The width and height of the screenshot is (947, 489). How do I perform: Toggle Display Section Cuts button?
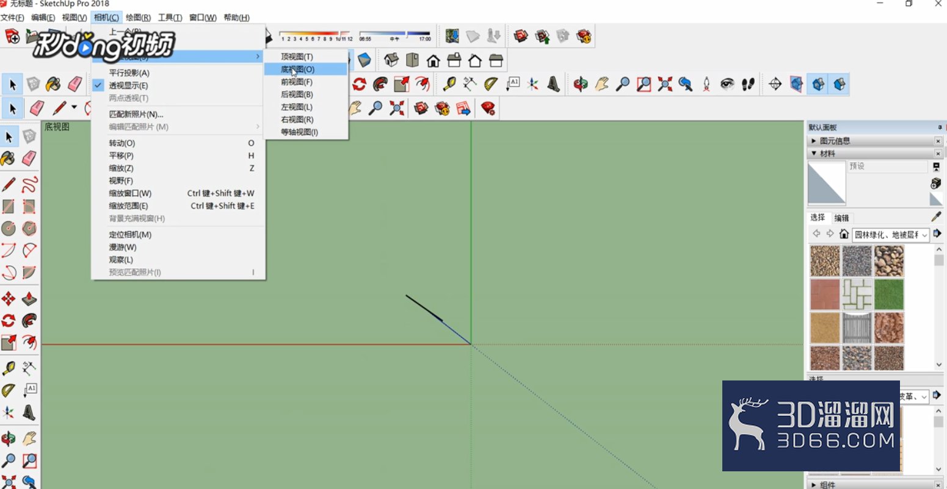[818, 84]
